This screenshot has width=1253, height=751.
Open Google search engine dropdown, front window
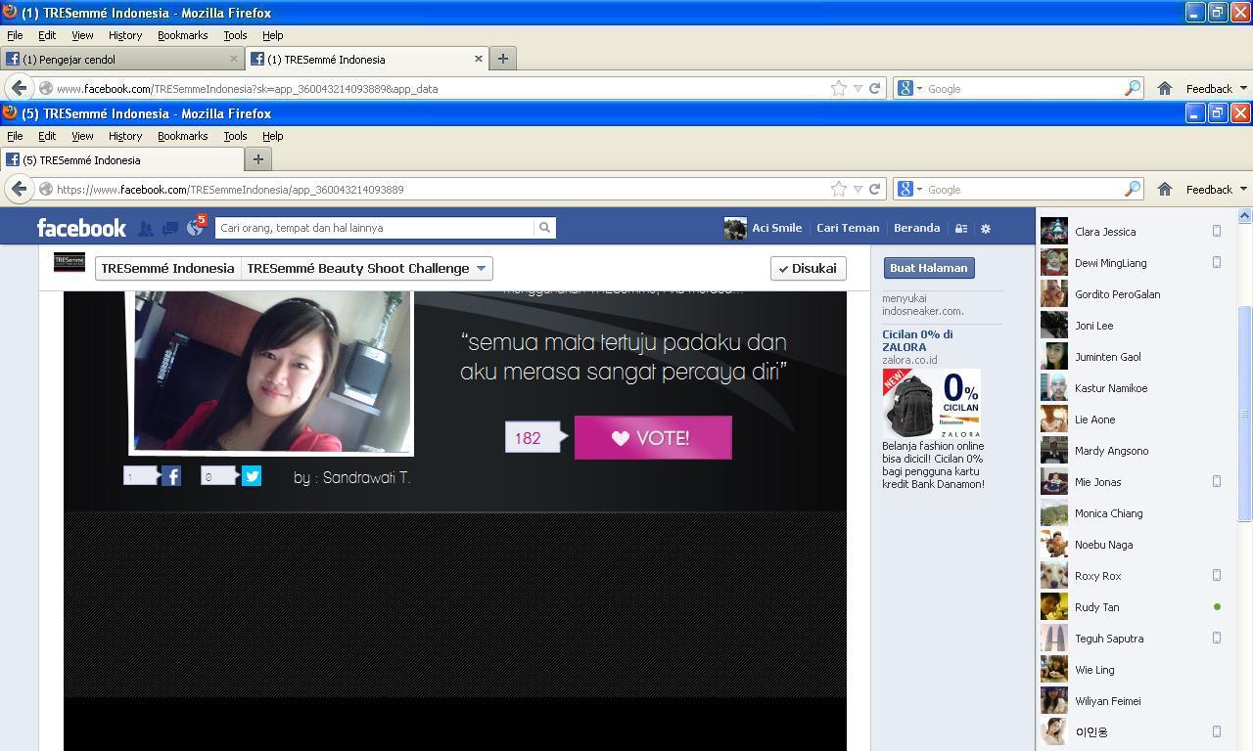click(909, 189)
